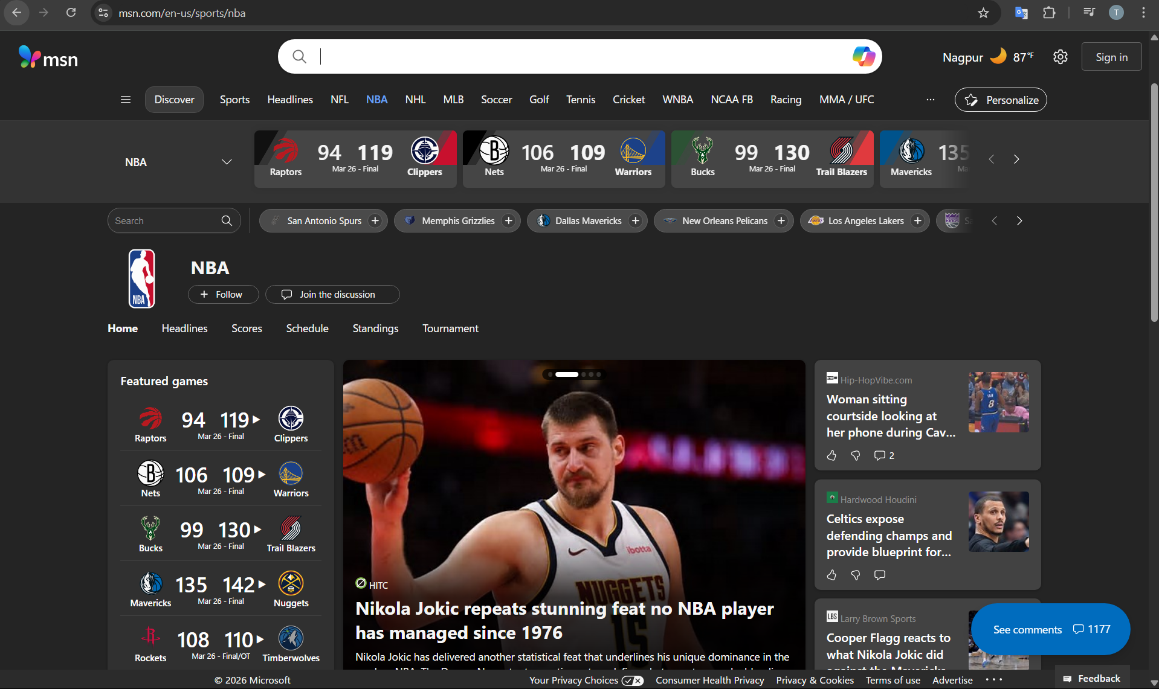Click the magnifier icon in main search bar
The width and height of the screenshot is (1159, 689).
click(x=299, y=57)
